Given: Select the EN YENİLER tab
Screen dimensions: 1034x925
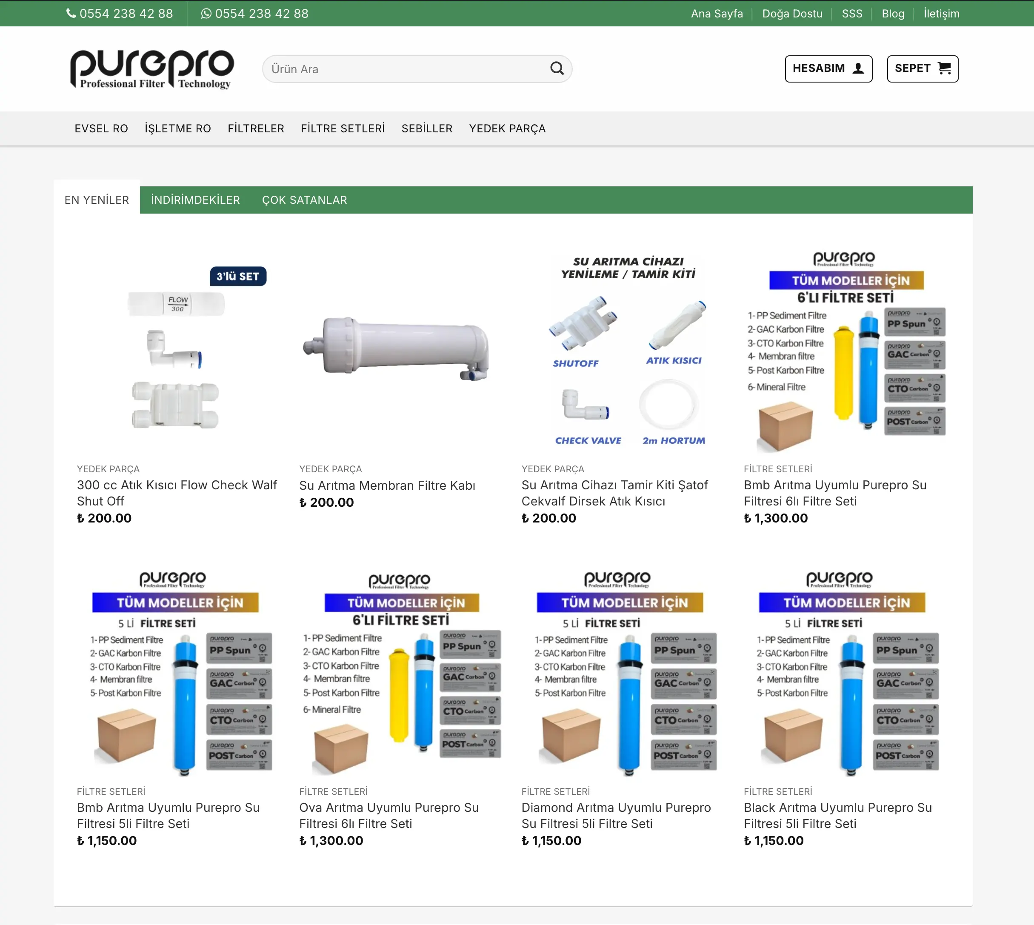Looking at the screenshot, I should pyautogui.click(x=97, y=200).
